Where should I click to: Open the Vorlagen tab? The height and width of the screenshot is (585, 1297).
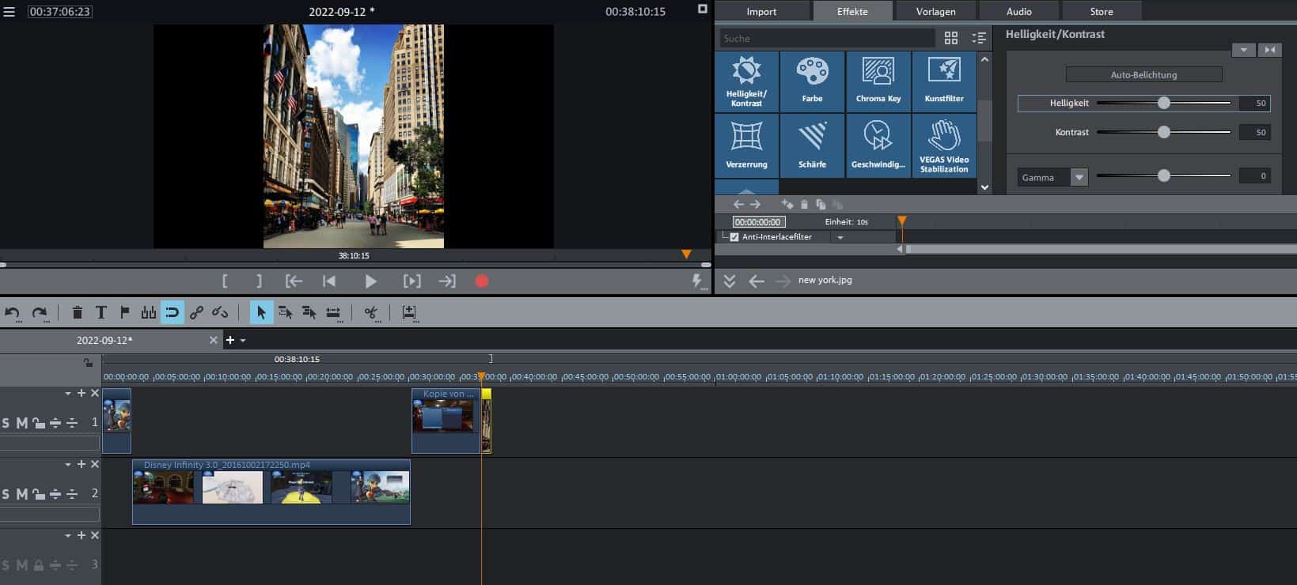coord(935,11)
